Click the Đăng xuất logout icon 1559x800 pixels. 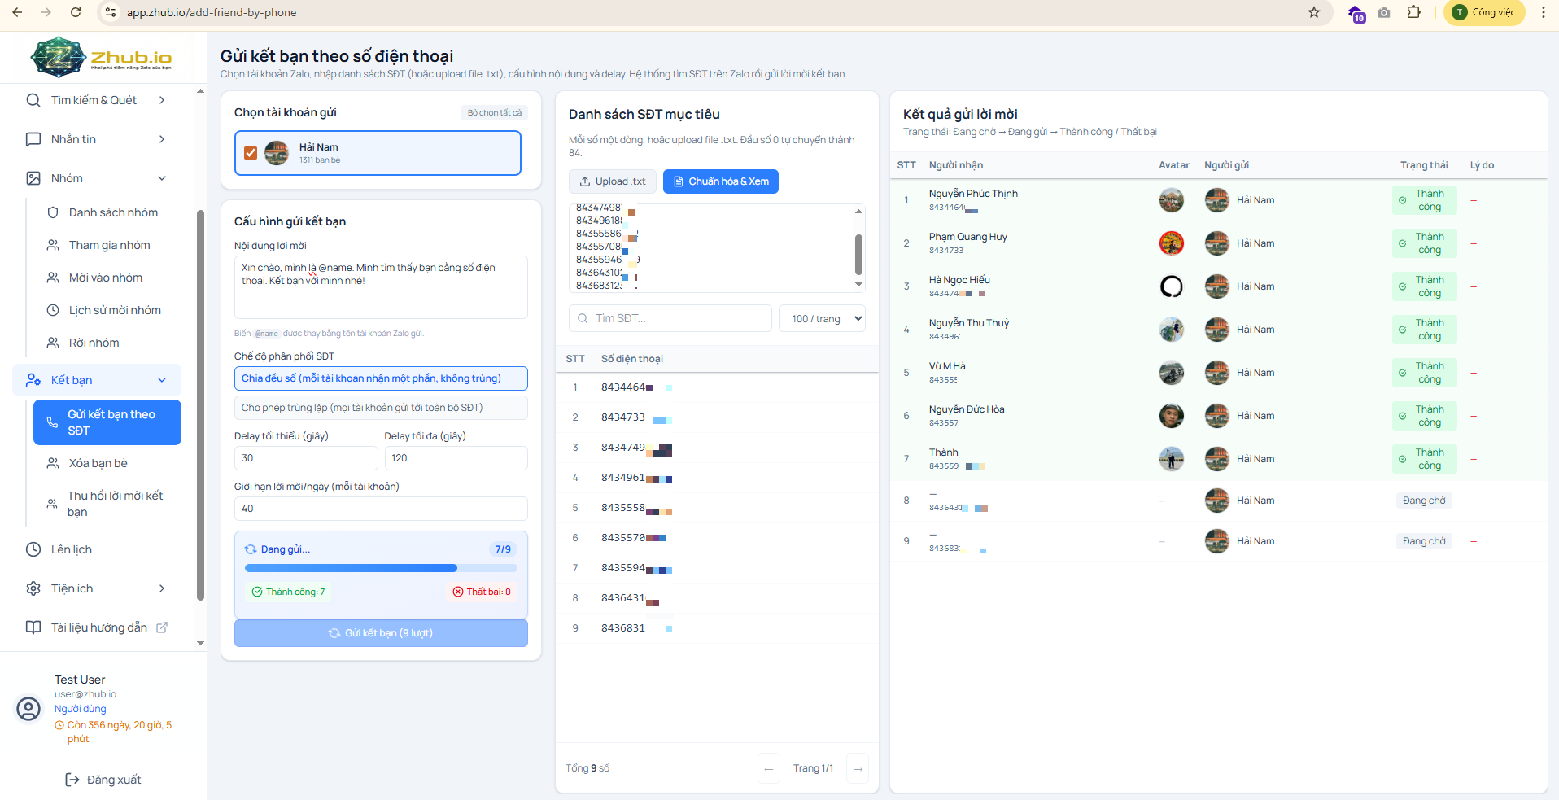click(x=72, y=780)
